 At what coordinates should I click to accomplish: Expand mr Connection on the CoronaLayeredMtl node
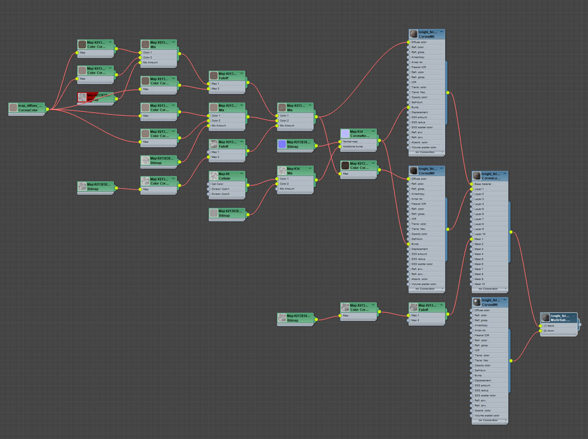tap(490, 289)
